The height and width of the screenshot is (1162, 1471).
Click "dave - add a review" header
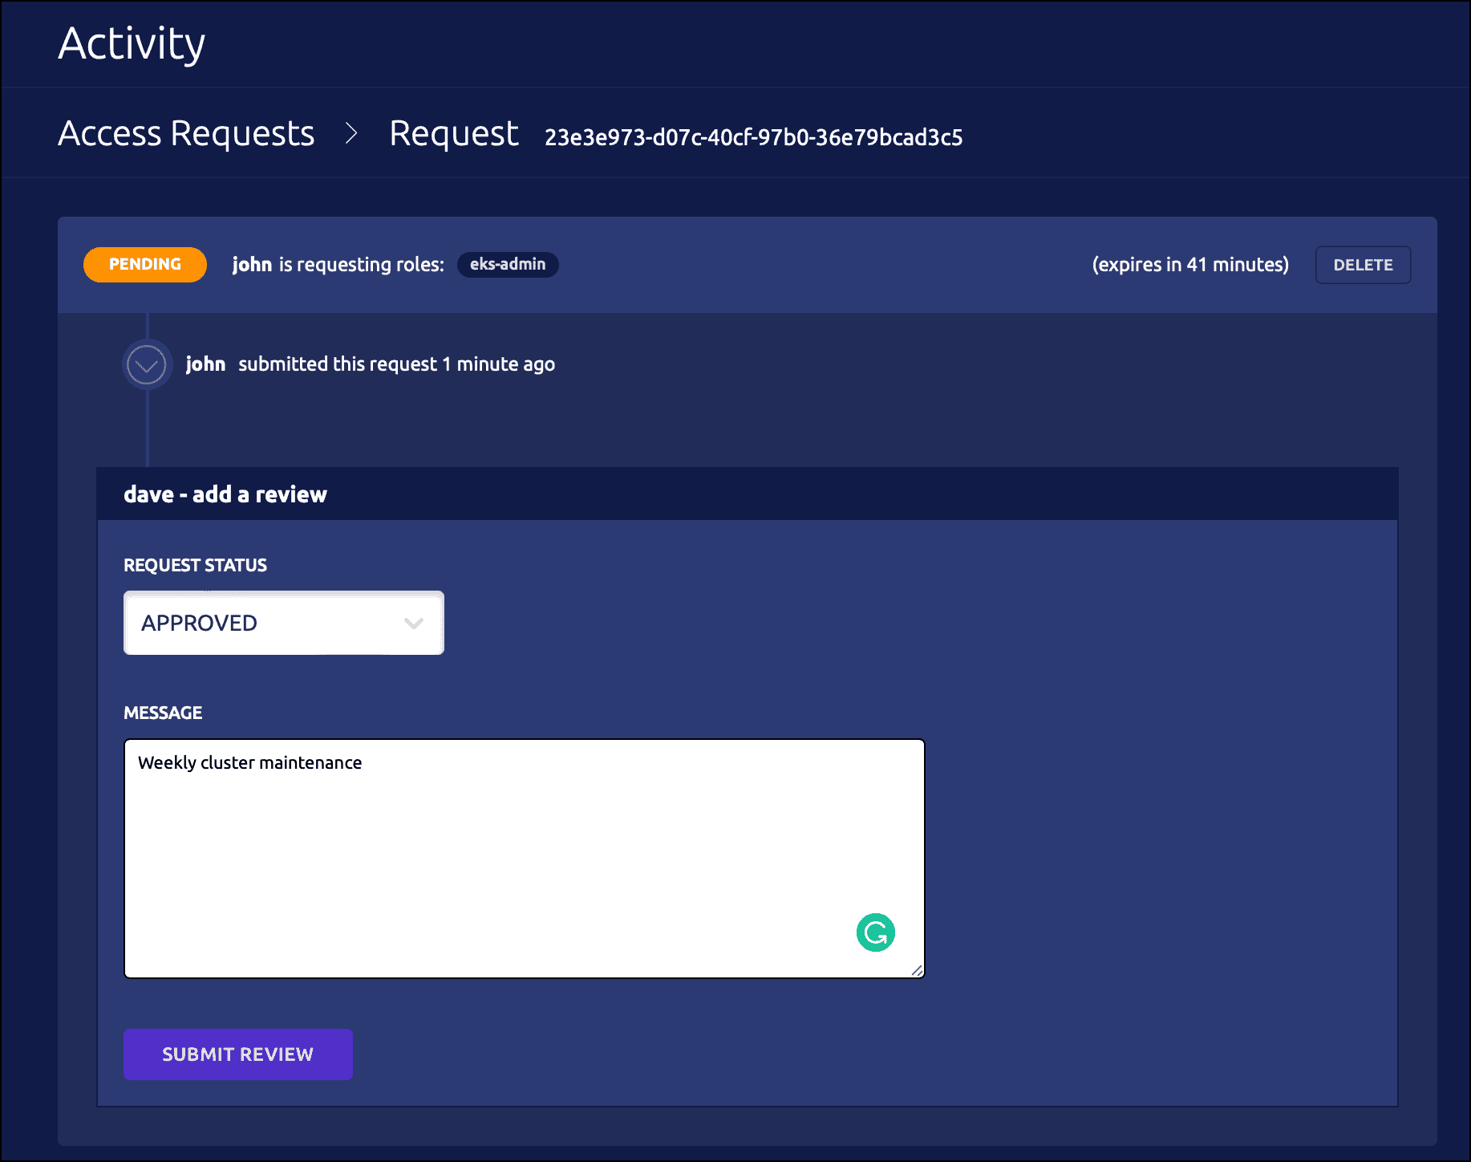[225, 494]
